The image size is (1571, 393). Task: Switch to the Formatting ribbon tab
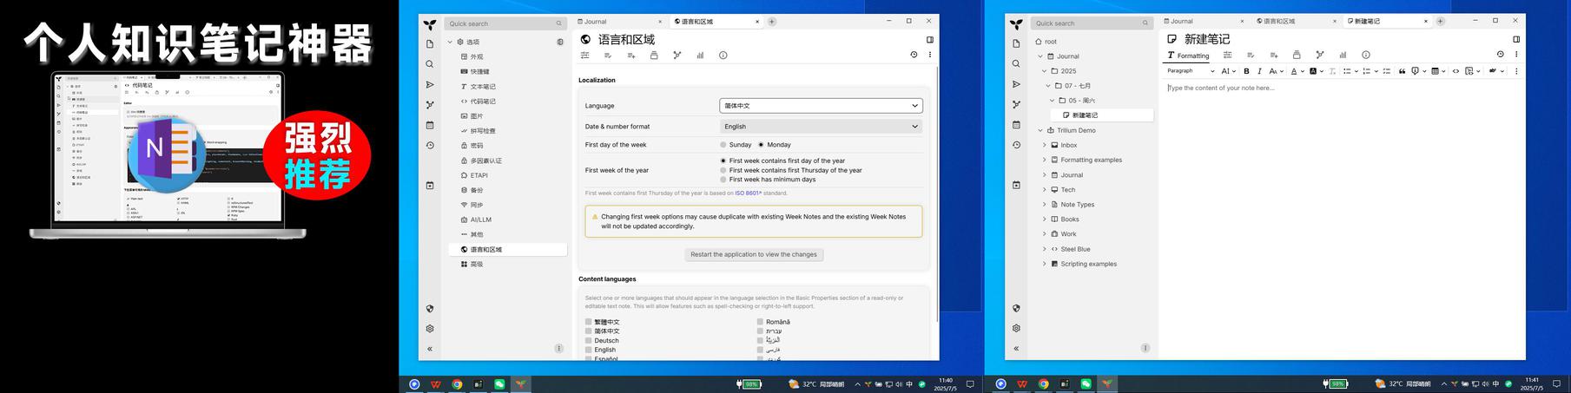click(1187, 56)
